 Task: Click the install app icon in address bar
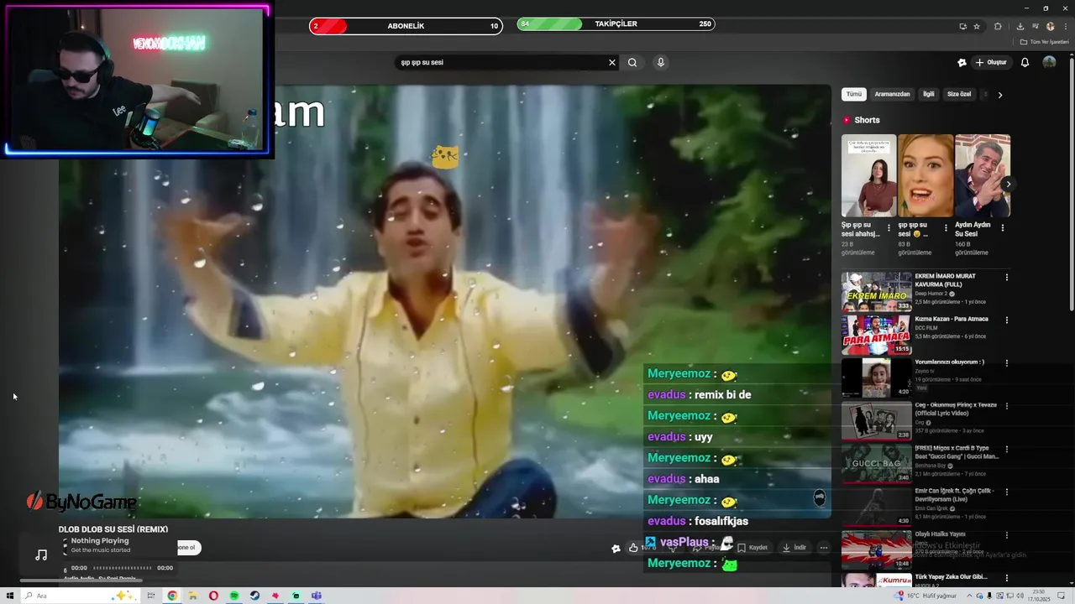963,26
